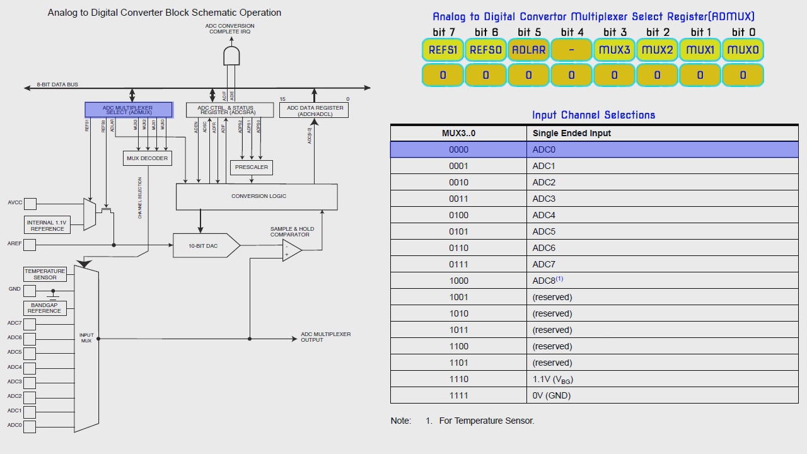Click the REFS1 register bit
The image size is (807, 454).
point(443,50)
